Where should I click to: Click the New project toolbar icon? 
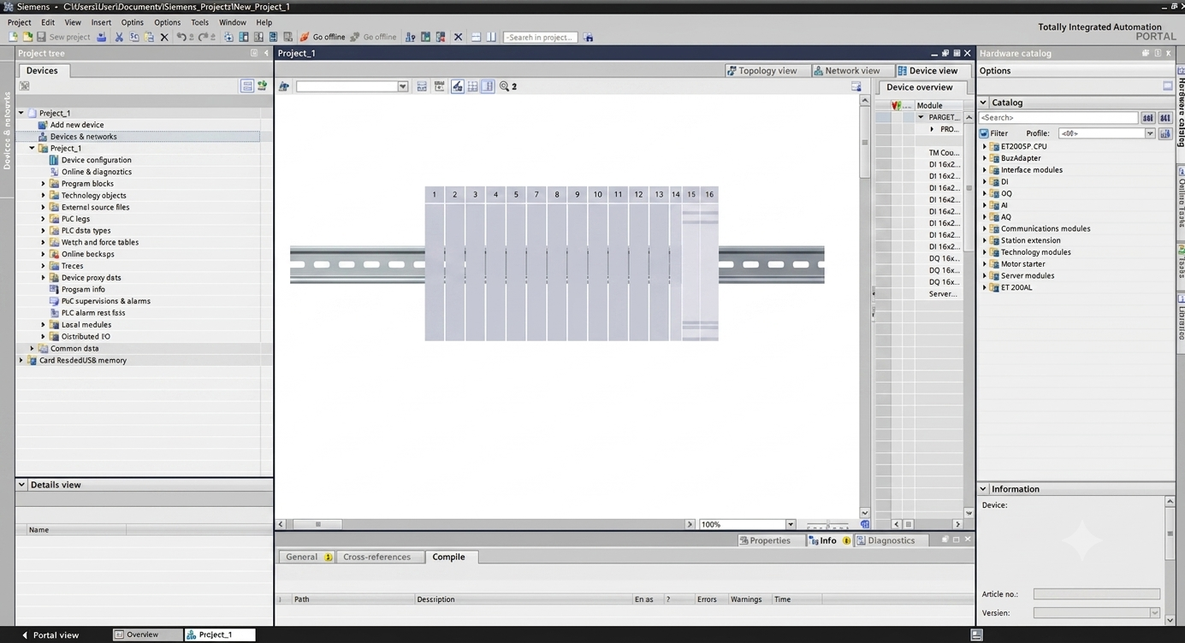pyautogui.click(x=13, y=37)
